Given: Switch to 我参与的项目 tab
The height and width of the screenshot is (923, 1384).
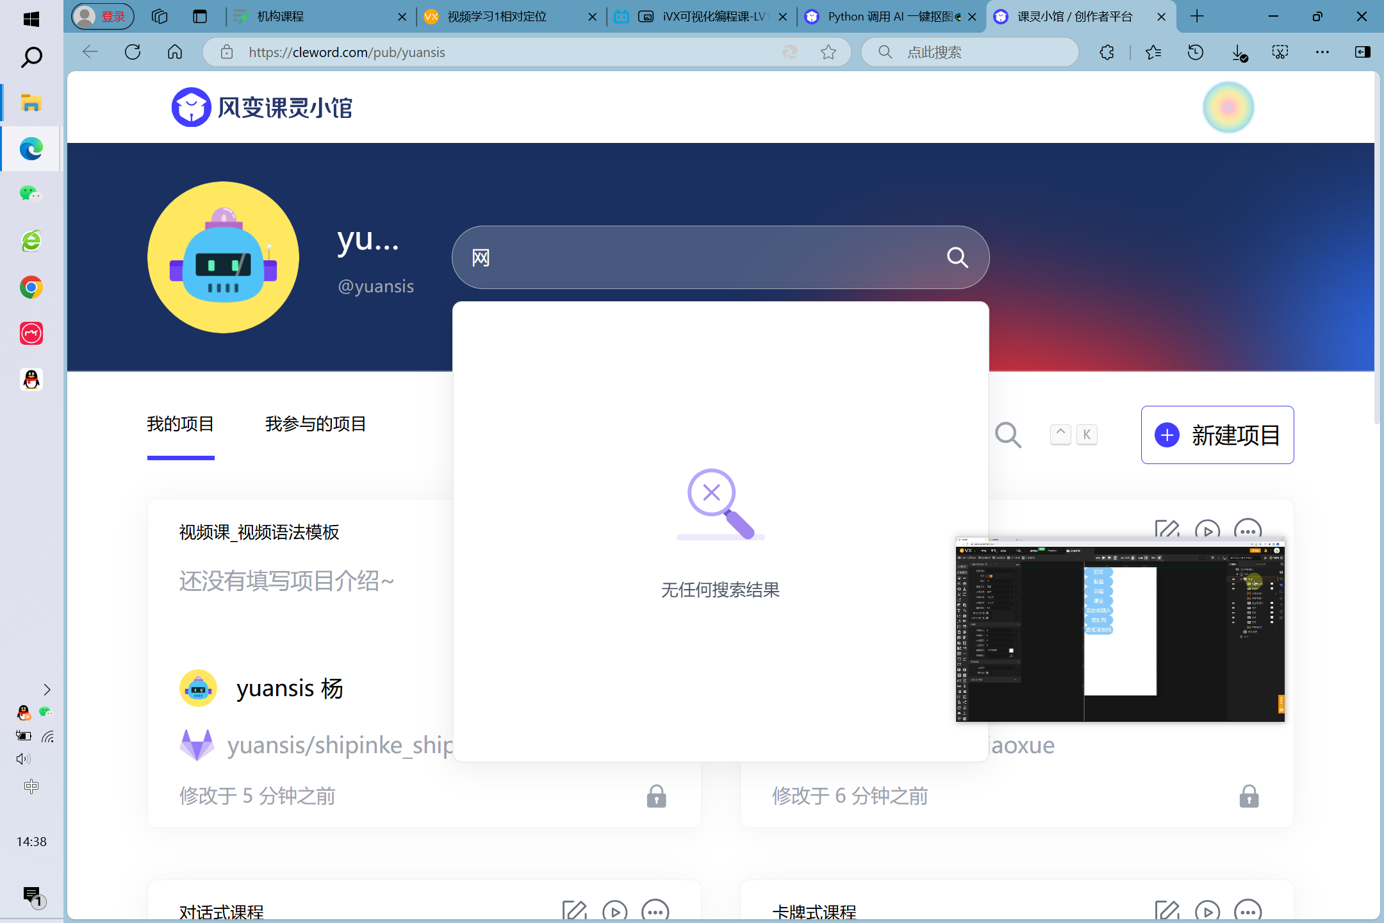Looking at the screenshot, I should tap(315, 424).
